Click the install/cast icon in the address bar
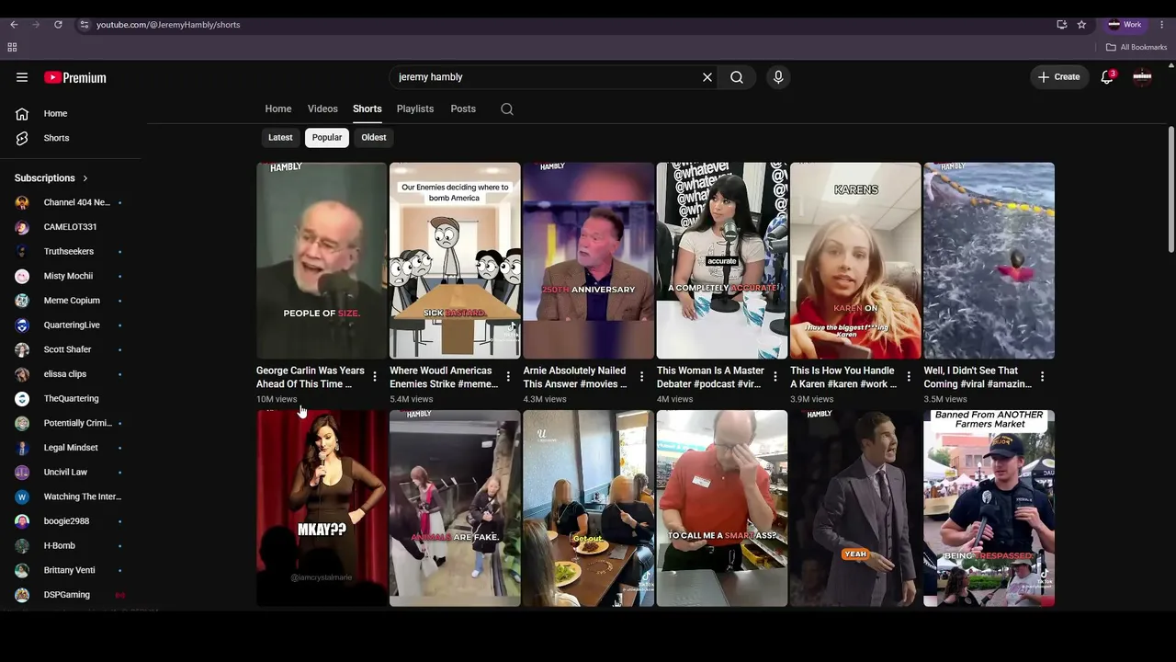 point(1061,25)
